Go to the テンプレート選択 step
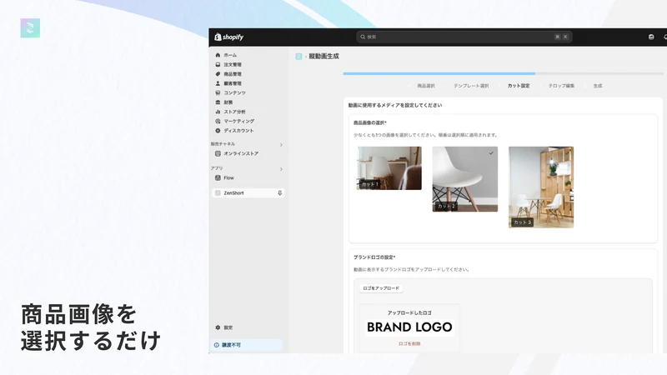 (471, 86)
